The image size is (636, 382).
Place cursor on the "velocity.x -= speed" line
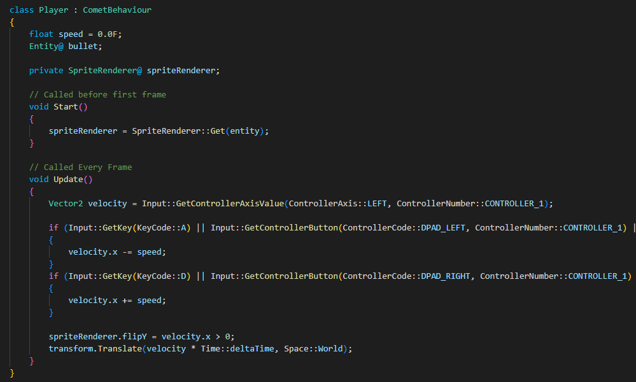(117, 252)
